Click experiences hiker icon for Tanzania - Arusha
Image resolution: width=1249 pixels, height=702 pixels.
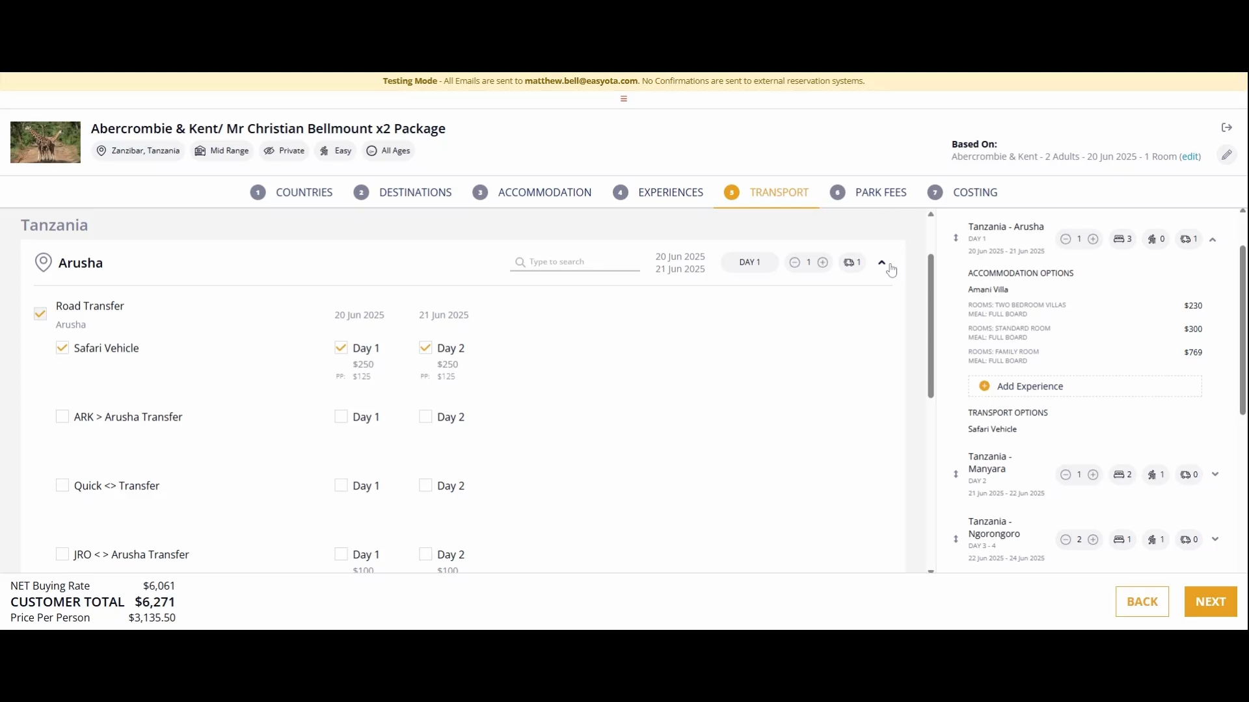click(1152, 239)
